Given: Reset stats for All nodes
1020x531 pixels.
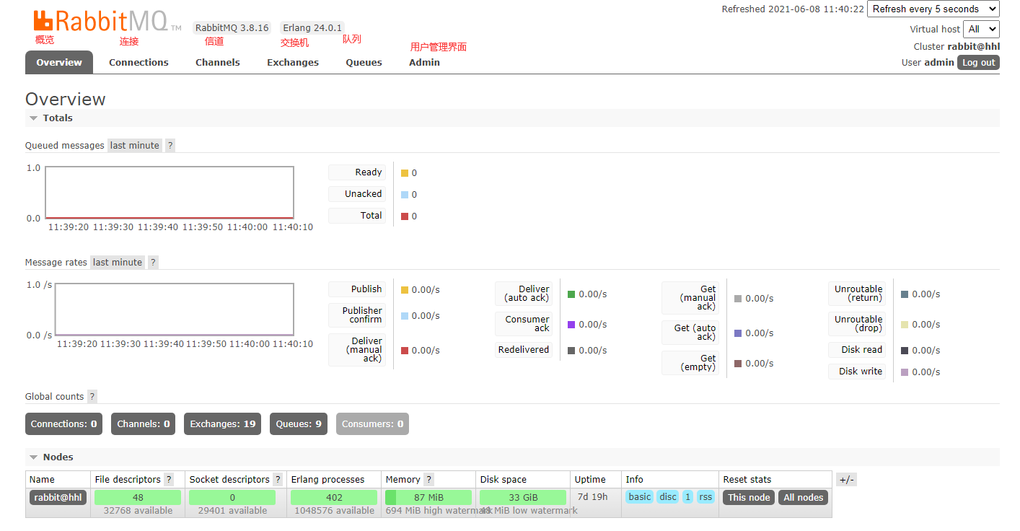Looking at the screenshot, I should click(x=804, y=497).
